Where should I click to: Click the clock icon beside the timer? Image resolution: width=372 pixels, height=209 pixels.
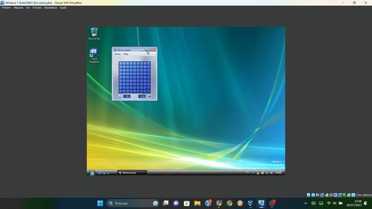point(120,96)
